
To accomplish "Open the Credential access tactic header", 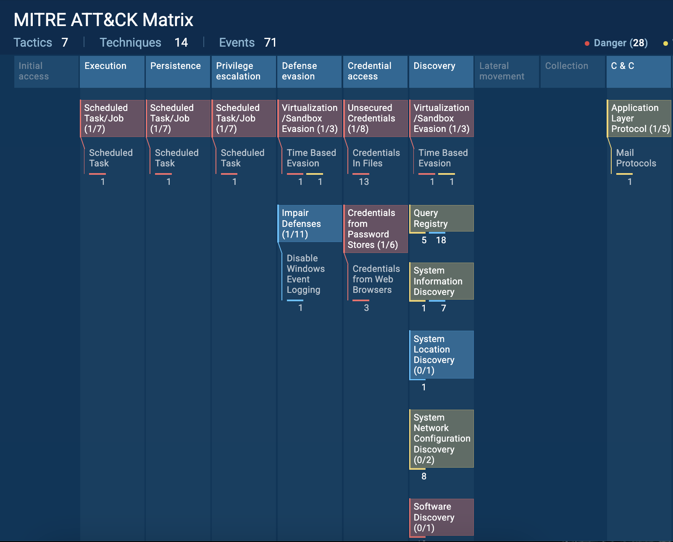I will tap(375, 71).
